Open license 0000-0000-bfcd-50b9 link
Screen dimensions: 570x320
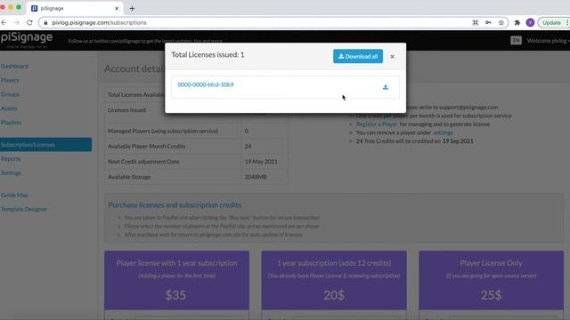pos(206,84)
